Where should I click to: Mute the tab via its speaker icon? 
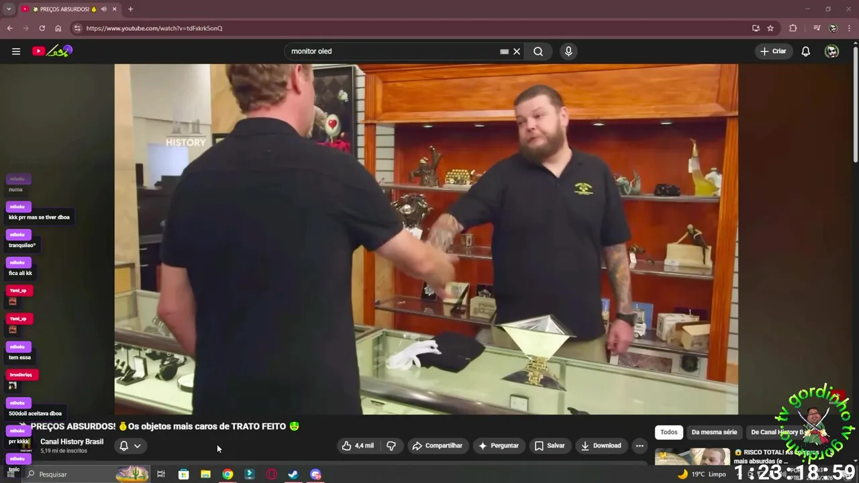pos(103,9)
